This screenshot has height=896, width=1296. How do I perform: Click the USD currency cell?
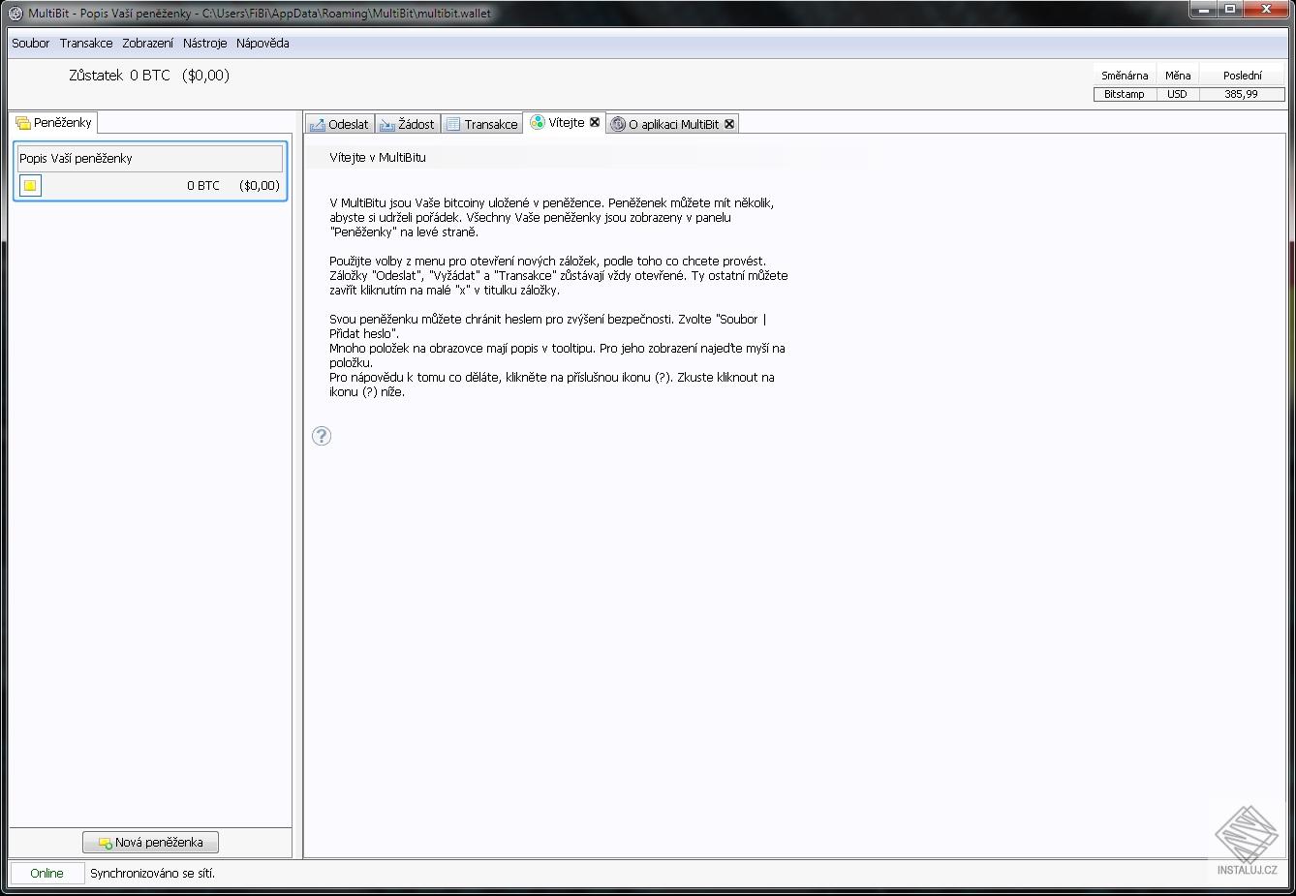tap(1177, 94)
